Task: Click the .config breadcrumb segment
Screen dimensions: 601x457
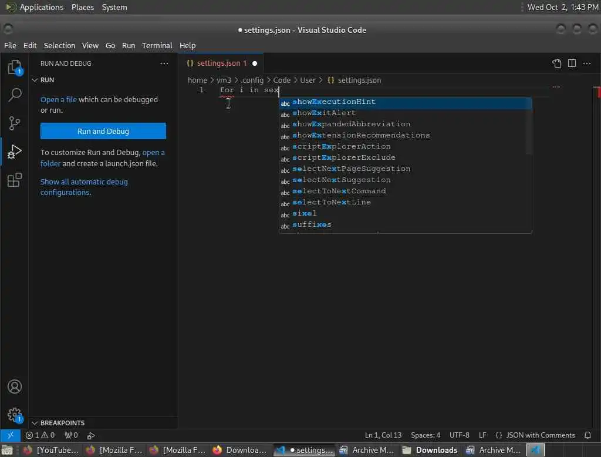Action: click(x=252, y=80)
